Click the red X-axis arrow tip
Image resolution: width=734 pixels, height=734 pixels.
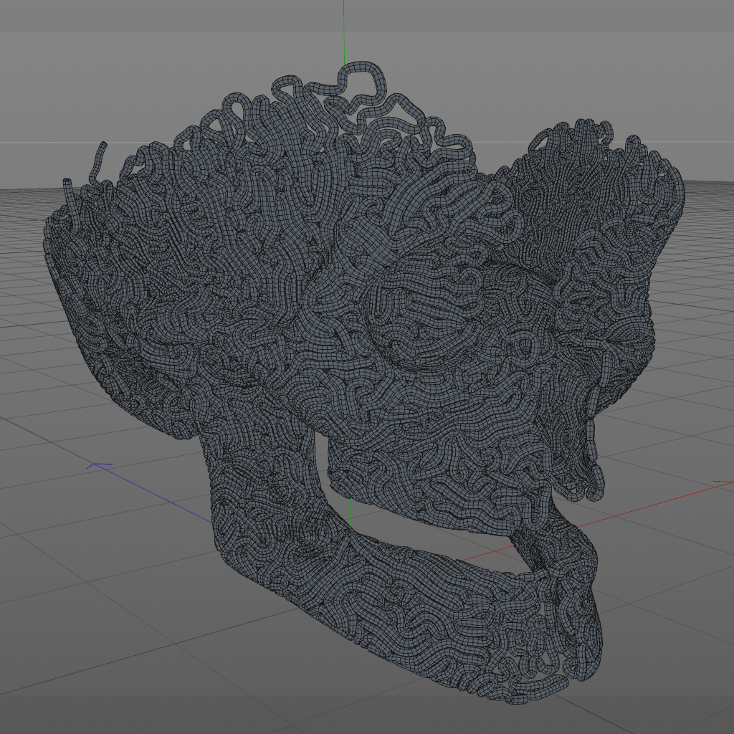(x=725, y=481)
